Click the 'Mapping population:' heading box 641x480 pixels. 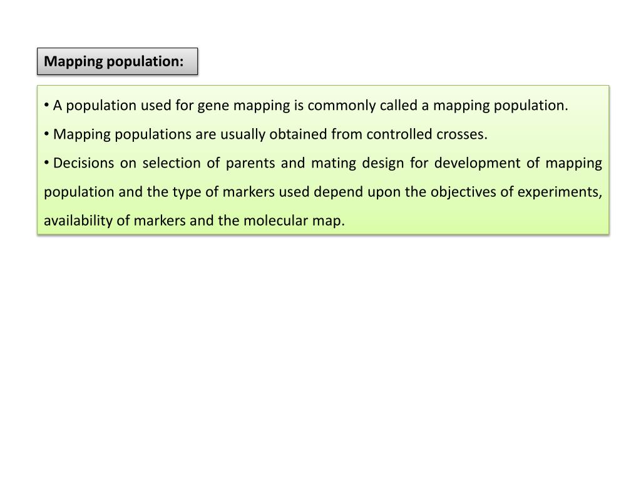117,61
